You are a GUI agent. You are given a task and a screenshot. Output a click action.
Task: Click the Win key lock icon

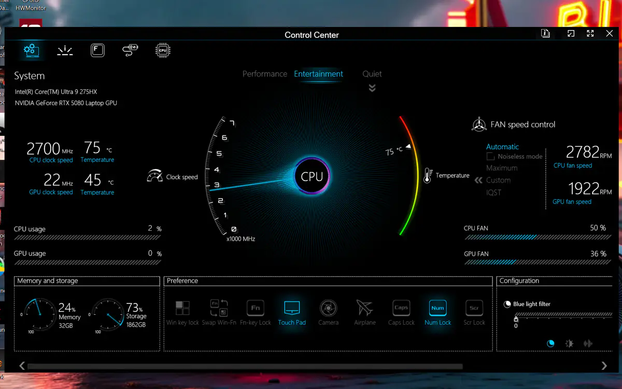[182, 308]
